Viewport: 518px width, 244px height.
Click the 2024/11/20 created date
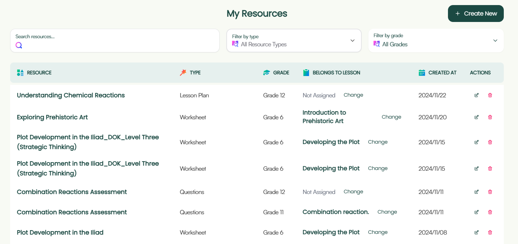click(433, 117)
